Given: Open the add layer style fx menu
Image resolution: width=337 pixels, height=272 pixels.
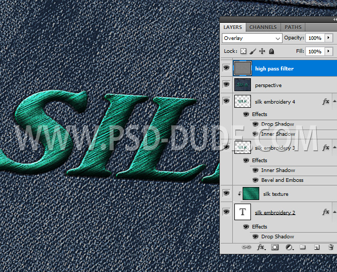Looking at the screenshot, I should pyautogui.click(x=261, y=248).
